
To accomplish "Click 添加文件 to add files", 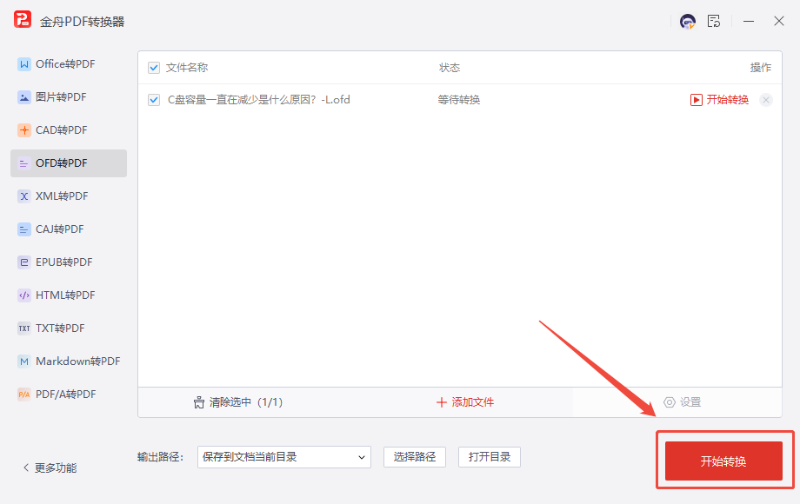I will click(465, 402).
